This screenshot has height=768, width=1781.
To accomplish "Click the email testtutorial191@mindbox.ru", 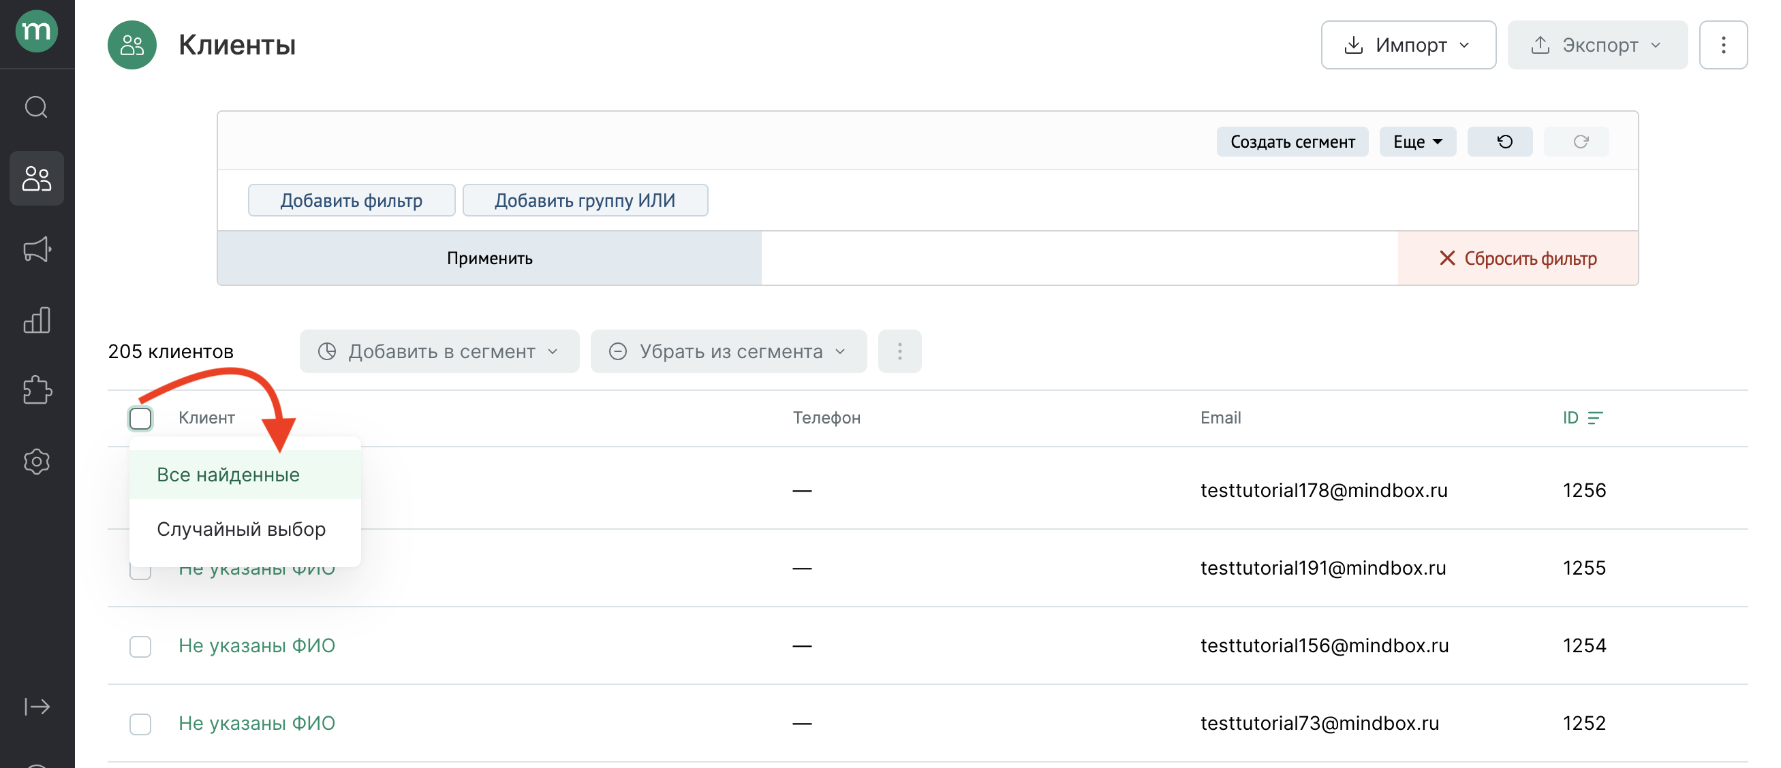I will [1322, 568].
